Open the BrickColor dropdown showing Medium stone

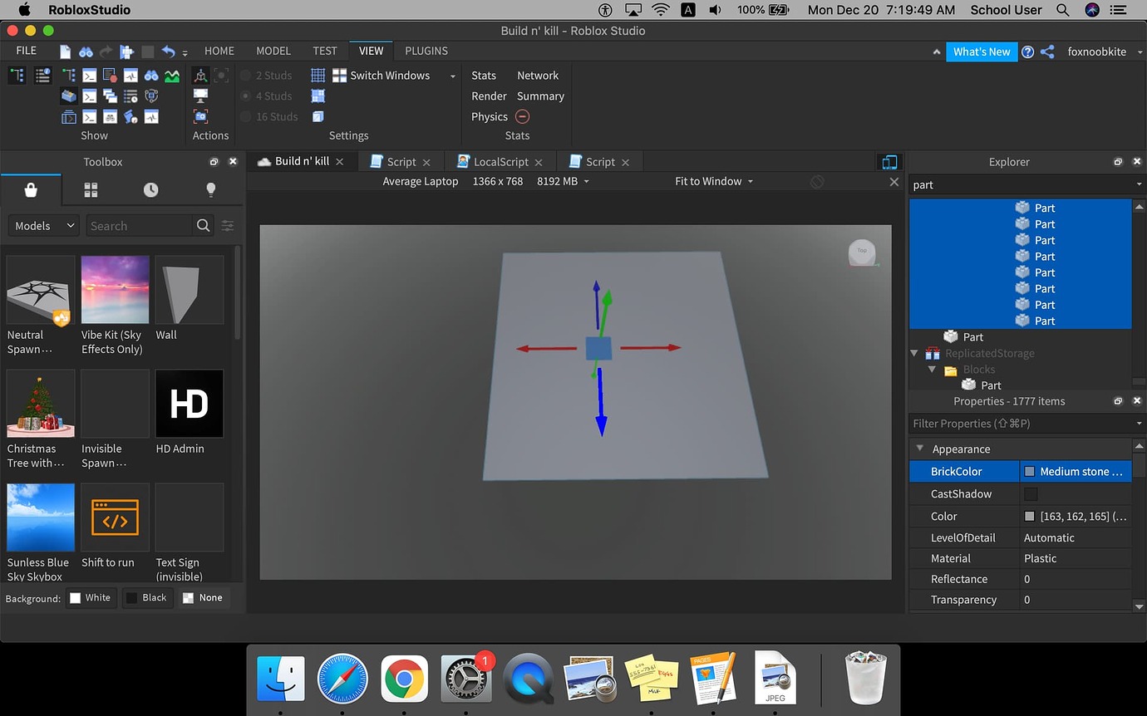point(1076,471)
